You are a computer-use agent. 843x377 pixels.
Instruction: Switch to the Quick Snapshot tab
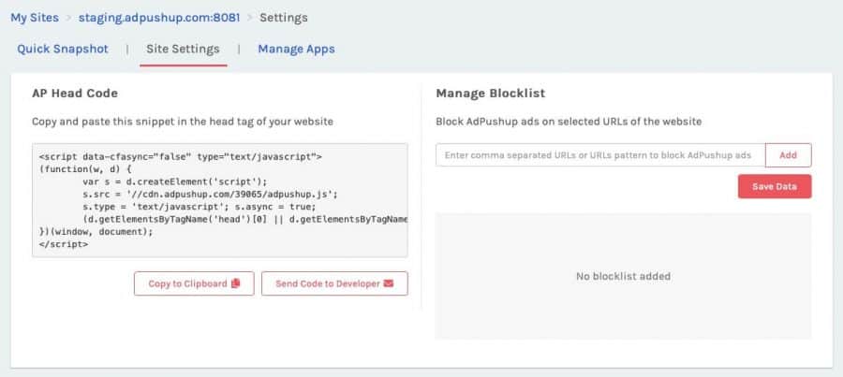tap(63, 49)
